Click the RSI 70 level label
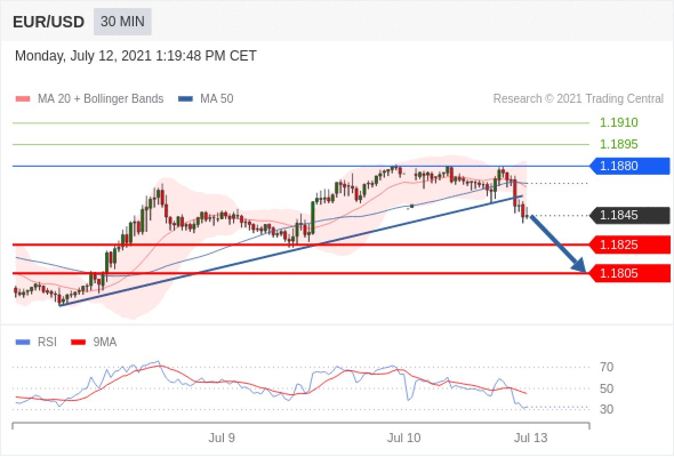This screenshot has height=457, width=674. (607, 367)
